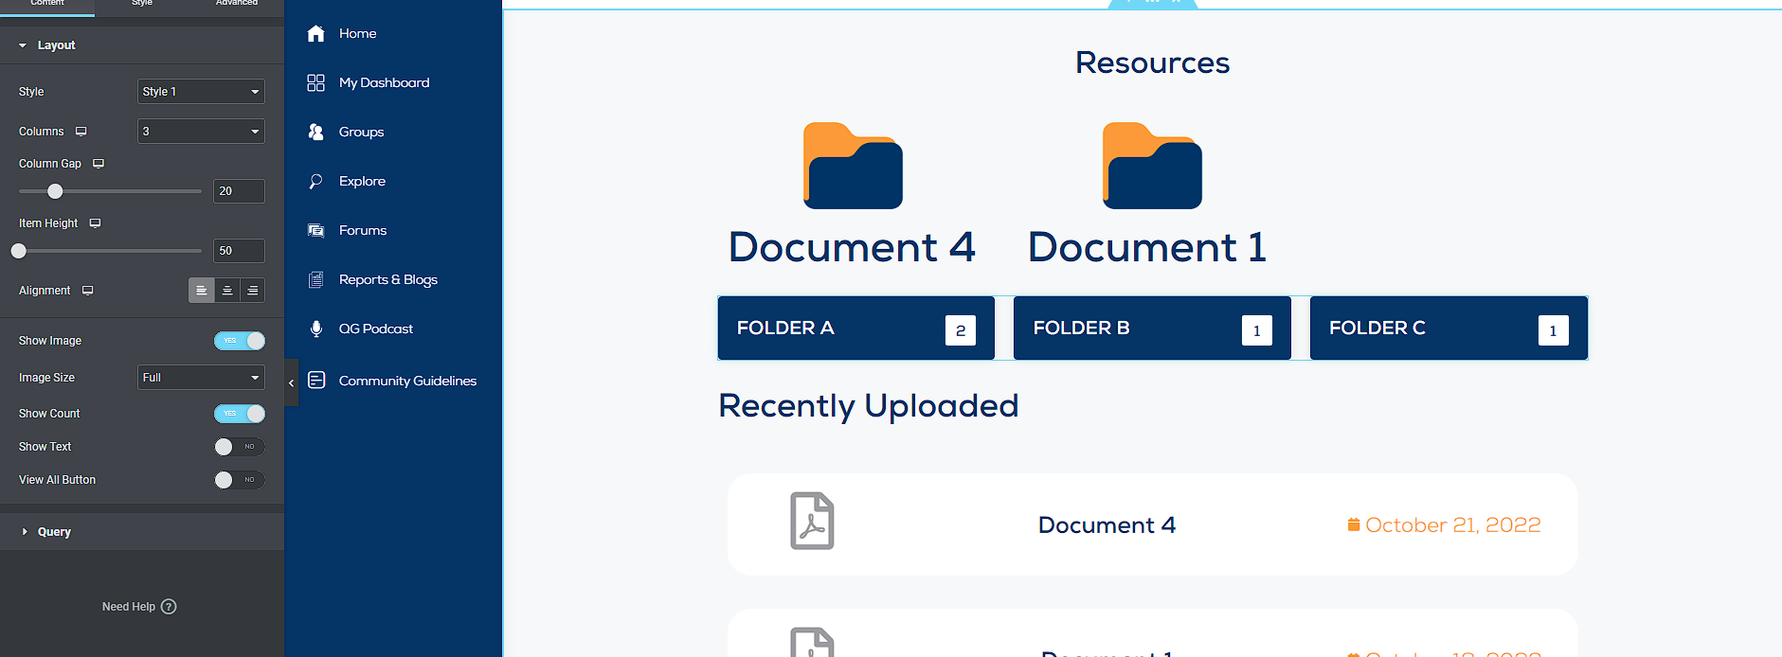Click the large Document 4 title under folder
The width and height of the screenshot is (1782, 657).
tap(852, 247)
